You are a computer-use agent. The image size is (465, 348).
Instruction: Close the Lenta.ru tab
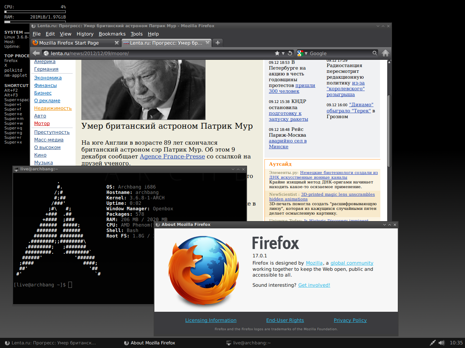(207, 43)
